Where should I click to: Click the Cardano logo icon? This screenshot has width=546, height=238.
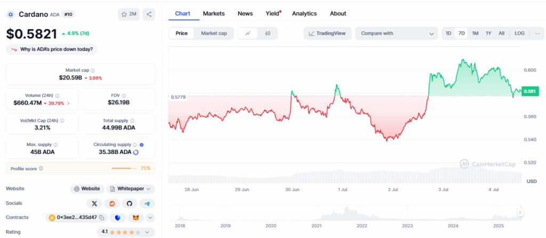tap(11, 14)
